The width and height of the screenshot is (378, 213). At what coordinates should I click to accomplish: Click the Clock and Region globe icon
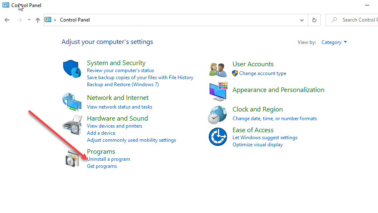(x=217, y=115)
